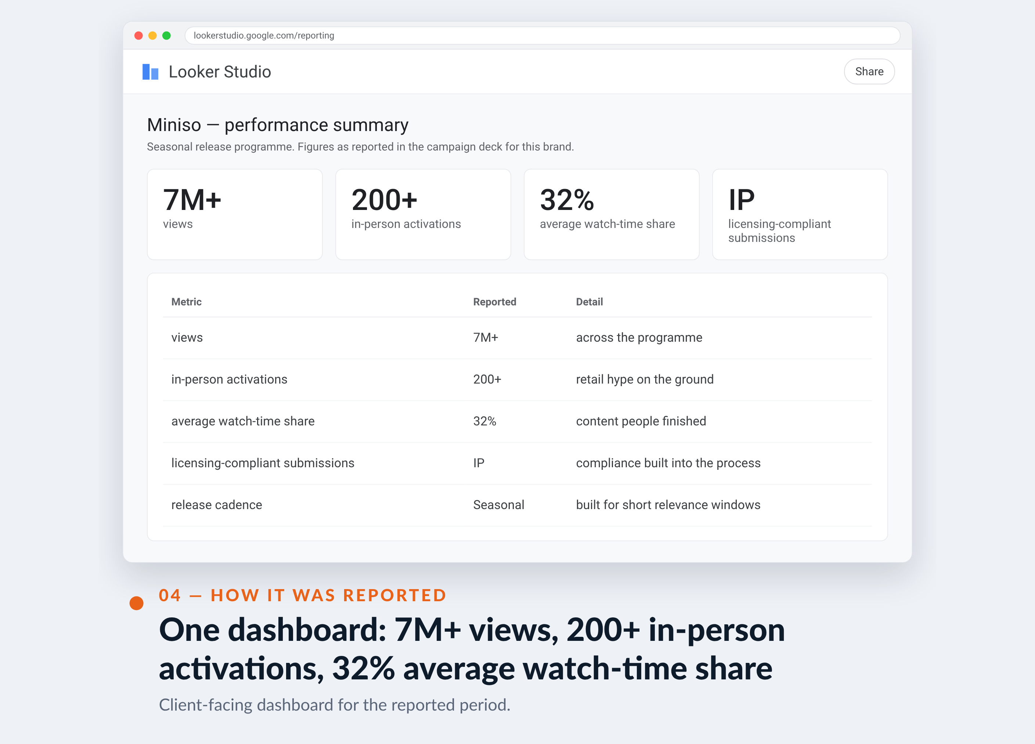Click 'average watch-time share' table row label
The width and height of the screenshot is (1035, 744).
click(x=243, y=421)
